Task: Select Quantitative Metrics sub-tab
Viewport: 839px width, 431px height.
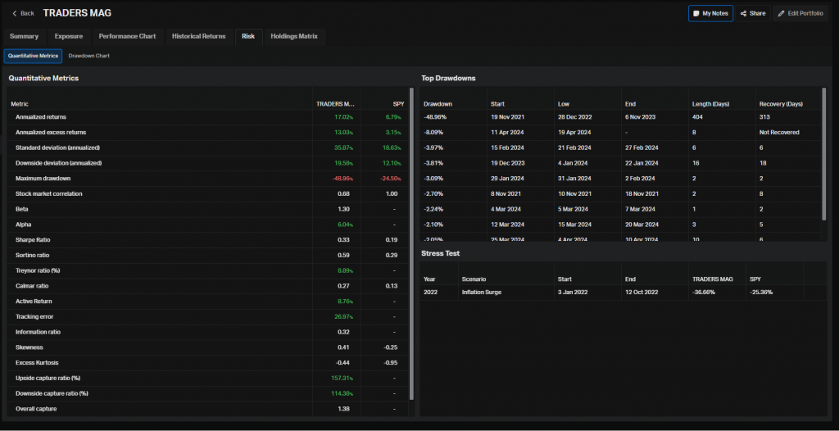Action: click(x=33, y=56)
